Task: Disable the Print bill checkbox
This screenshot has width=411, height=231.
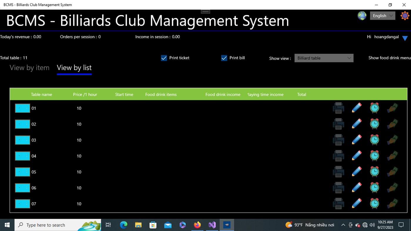Action: tap(224, 58)
